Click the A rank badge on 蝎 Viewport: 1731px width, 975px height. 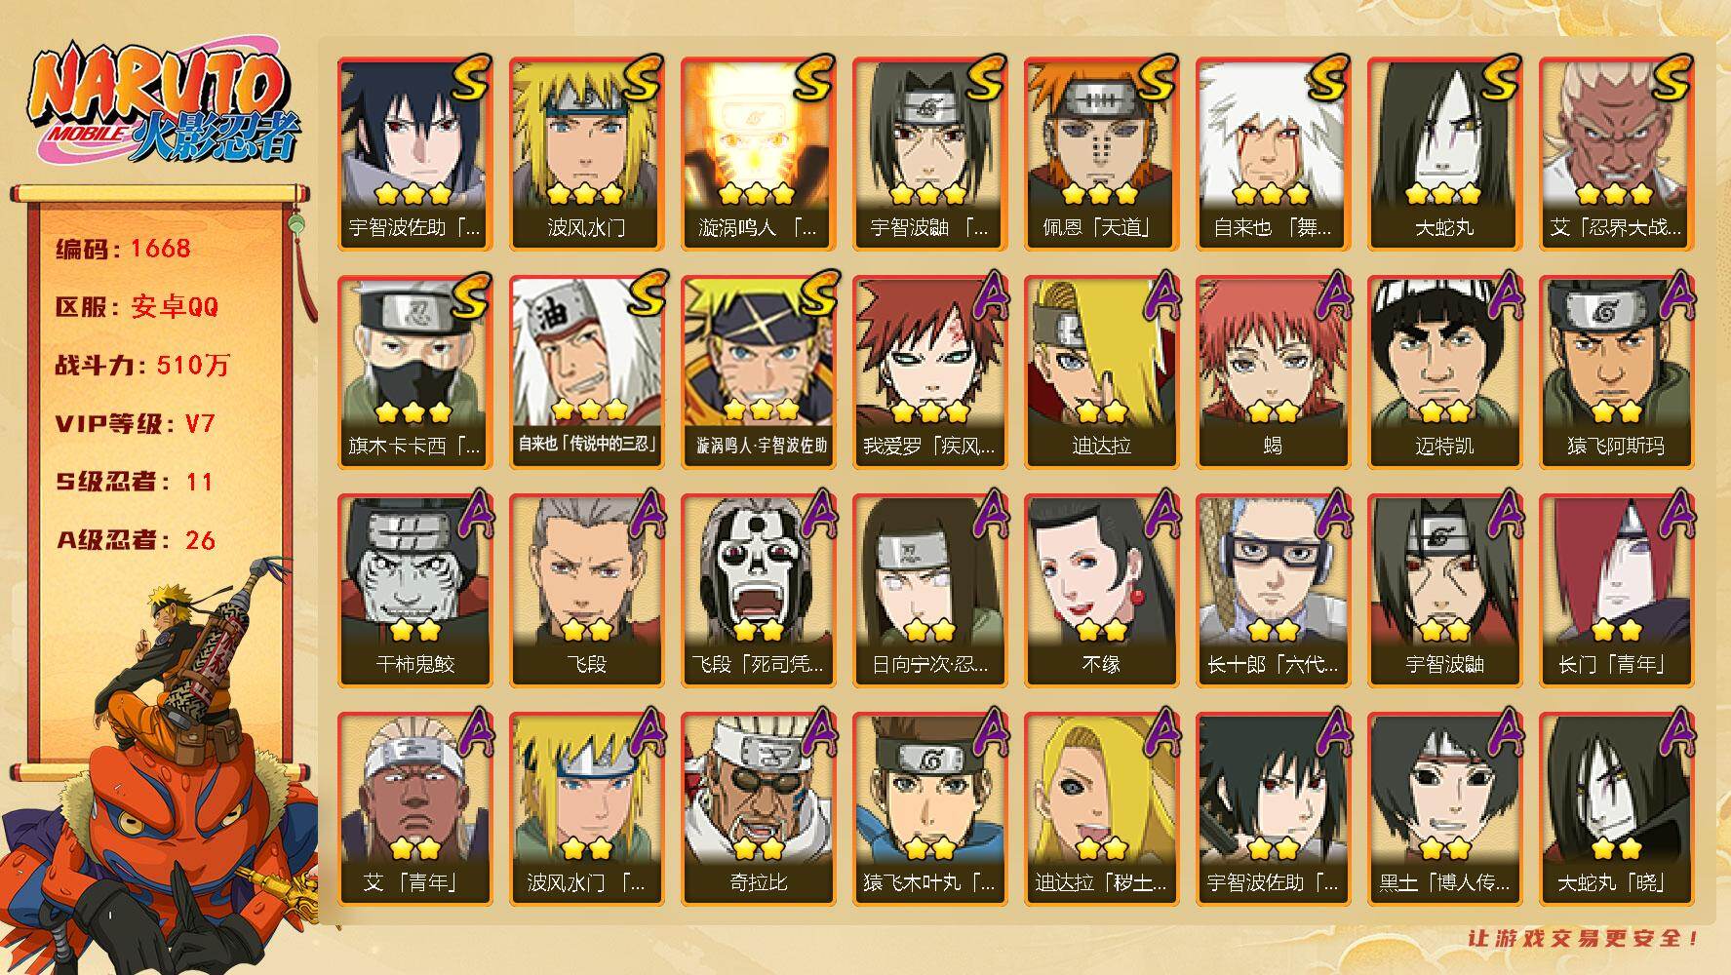click(x=1327, y=295)
